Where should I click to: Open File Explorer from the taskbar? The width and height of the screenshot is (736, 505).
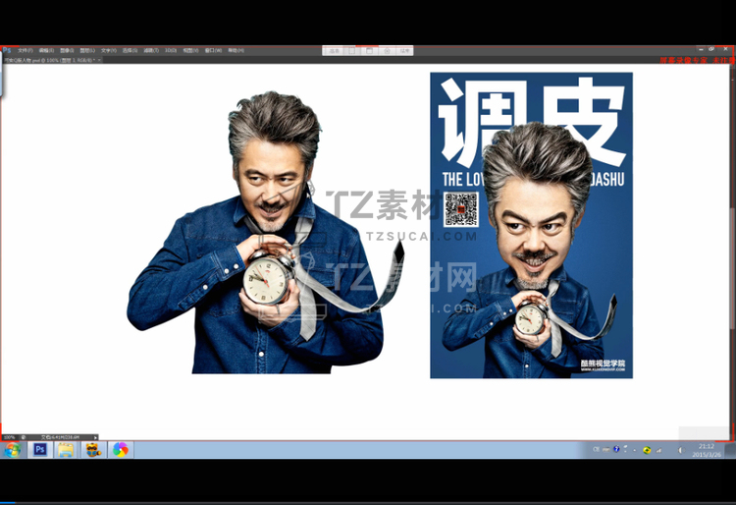[x=66, y=450]
